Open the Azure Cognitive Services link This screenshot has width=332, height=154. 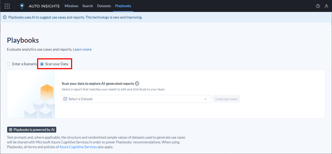[78, 147]
